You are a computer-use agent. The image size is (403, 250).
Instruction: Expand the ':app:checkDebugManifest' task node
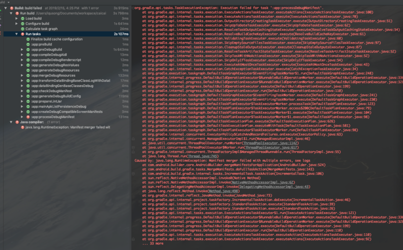coord(22,91)
